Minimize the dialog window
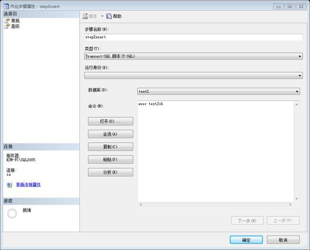The height and width of the screenshot is (250, 310). tap(279, 6)
